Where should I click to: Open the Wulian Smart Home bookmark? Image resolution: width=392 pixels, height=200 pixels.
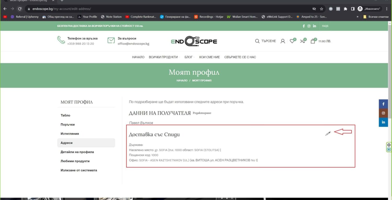pos(242,17)
